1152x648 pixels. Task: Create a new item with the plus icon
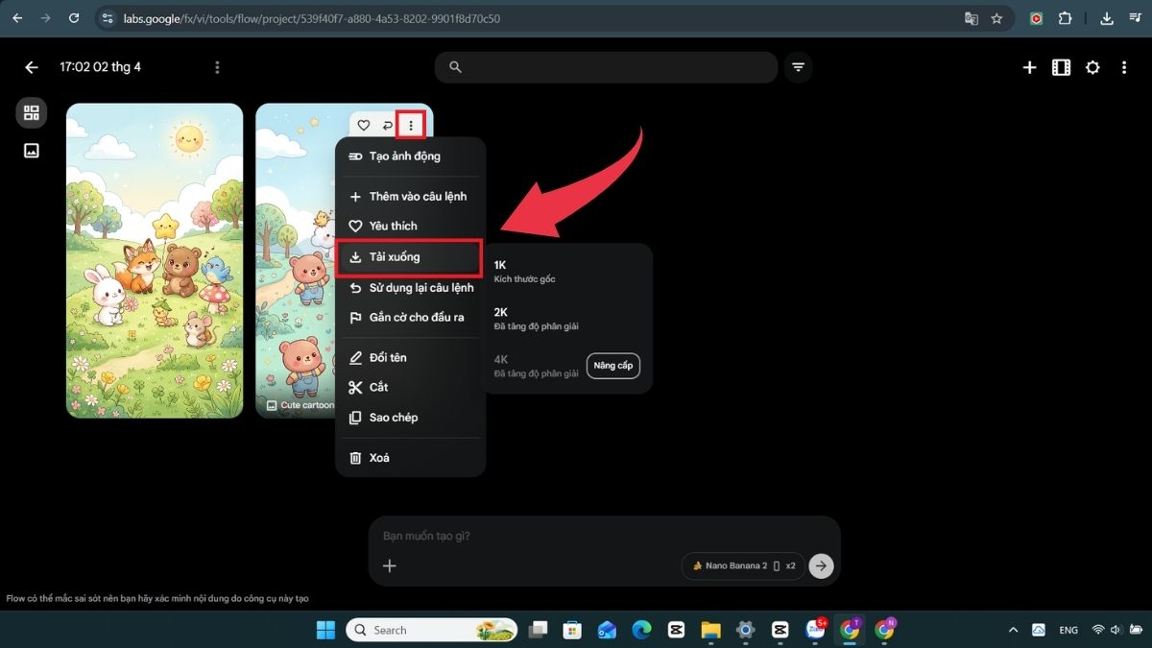(x=1028, y=67)
